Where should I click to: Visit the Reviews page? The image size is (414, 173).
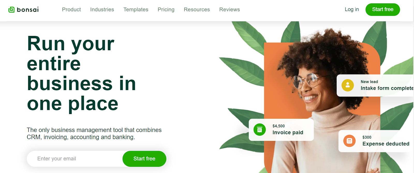[x=230, y=10]
